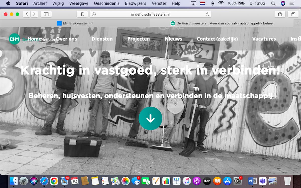
Task: Open the Bladwijzers menu
Action: click(135, 3)
